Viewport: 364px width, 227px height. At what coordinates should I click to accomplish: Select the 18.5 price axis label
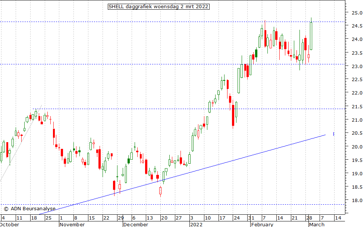click(x=357, y=187)
